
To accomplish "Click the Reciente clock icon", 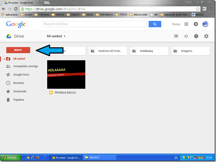I will click(8, 83).
